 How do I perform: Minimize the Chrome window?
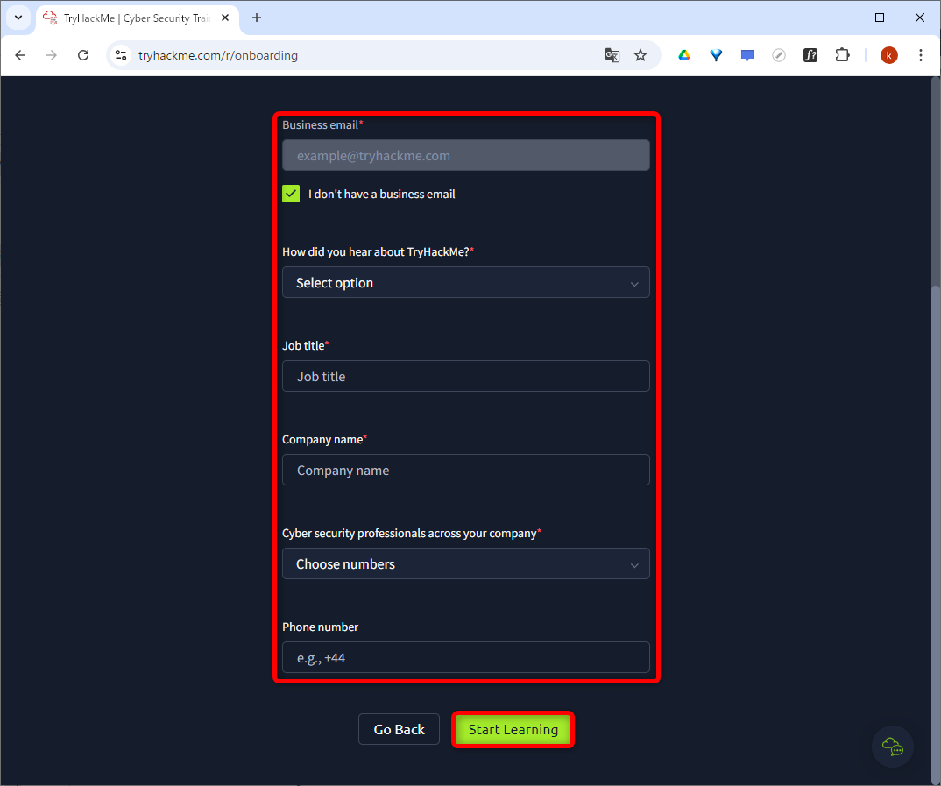839,18
